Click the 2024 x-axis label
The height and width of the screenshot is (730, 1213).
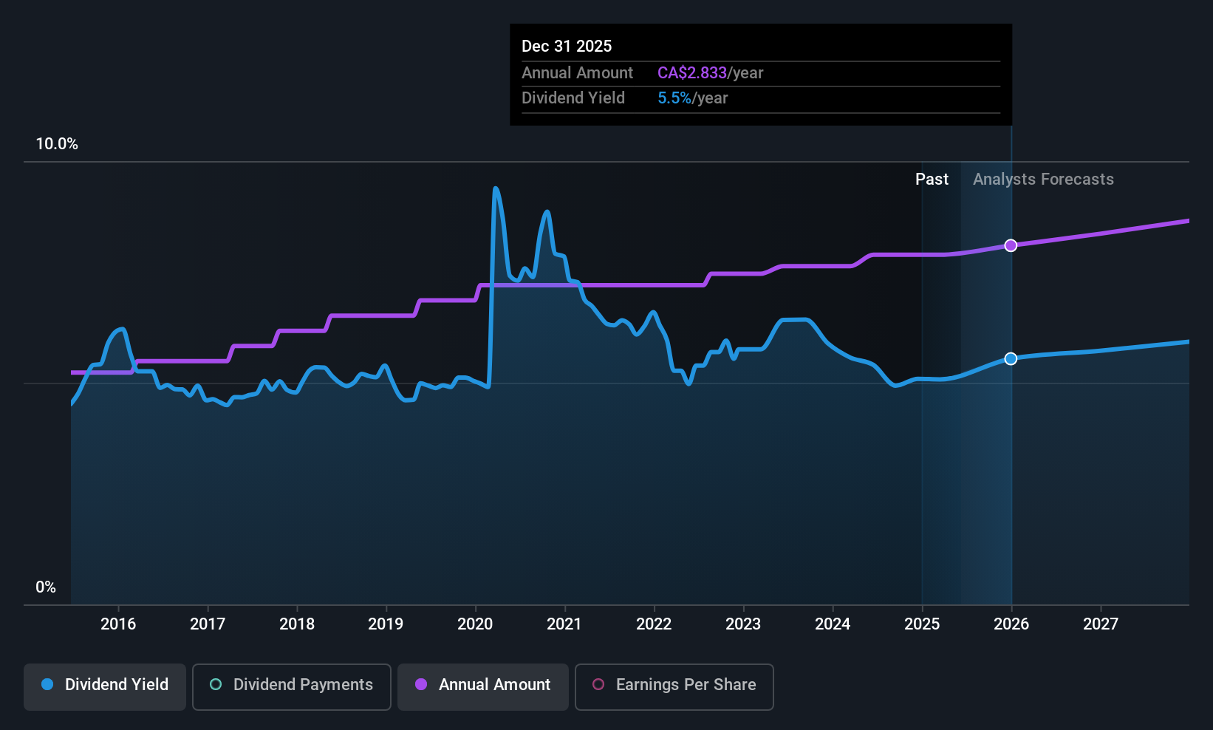point(833,624)
